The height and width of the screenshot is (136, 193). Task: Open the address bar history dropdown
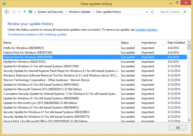147,12
